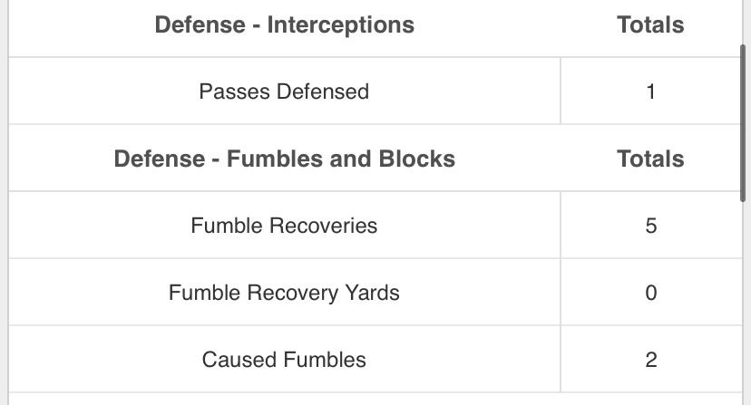The height and width of the screenshot is (405, 751).
Task: Select the Passes Defensed row label
Action: (284, 92)
